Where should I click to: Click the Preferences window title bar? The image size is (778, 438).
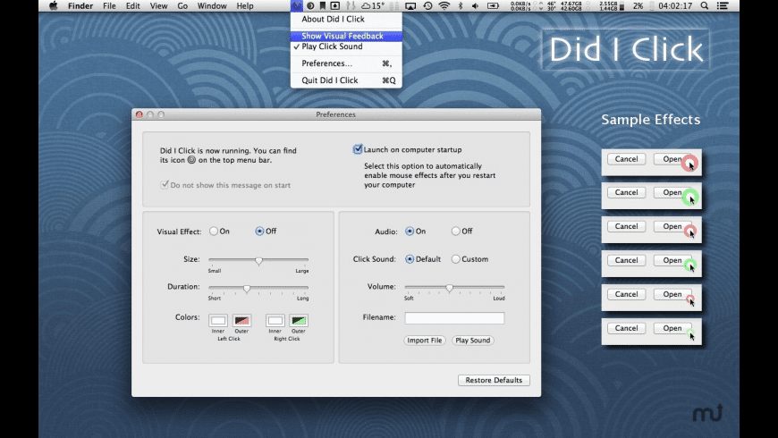(x=336, y=114)
